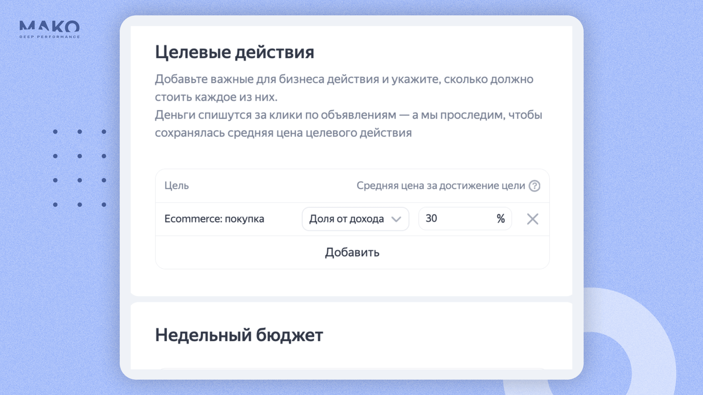Viewport: 703px width, 395px height.
Task: Click the DEEP PERFORMANCE tagline under the logo
Action: click(x=49, y=37)
